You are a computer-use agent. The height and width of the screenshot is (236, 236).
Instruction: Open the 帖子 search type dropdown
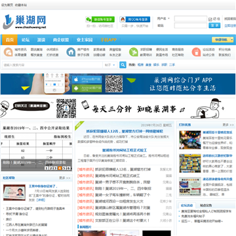tap(109, 65)
